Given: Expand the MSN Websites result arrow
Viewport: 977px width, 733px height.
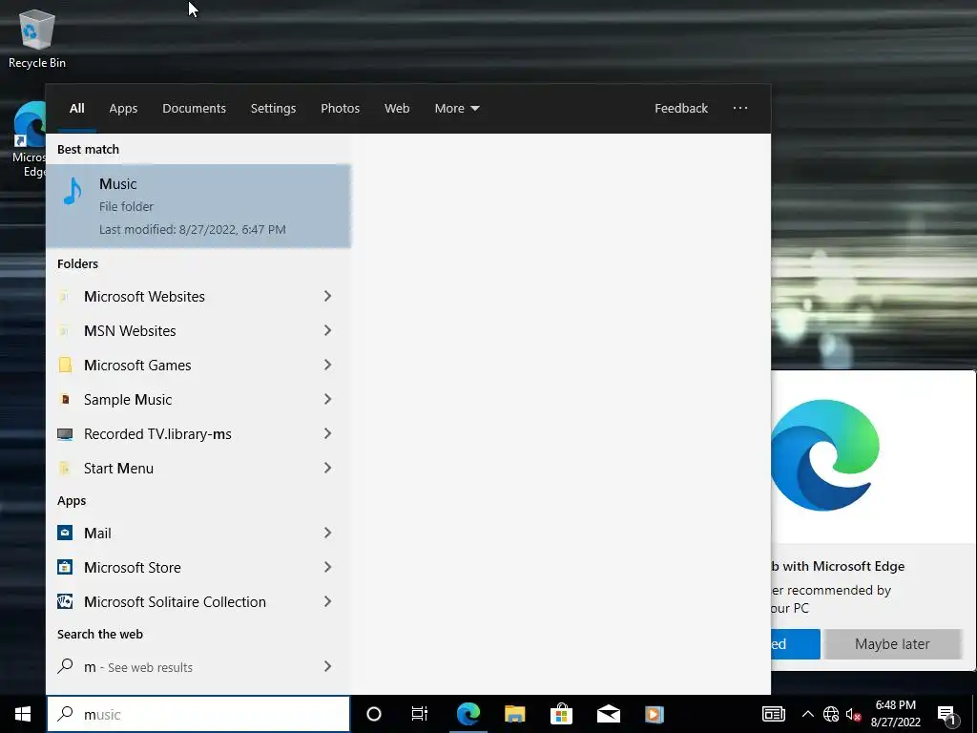Looking at the screenshot, I should tap(328, 330).
